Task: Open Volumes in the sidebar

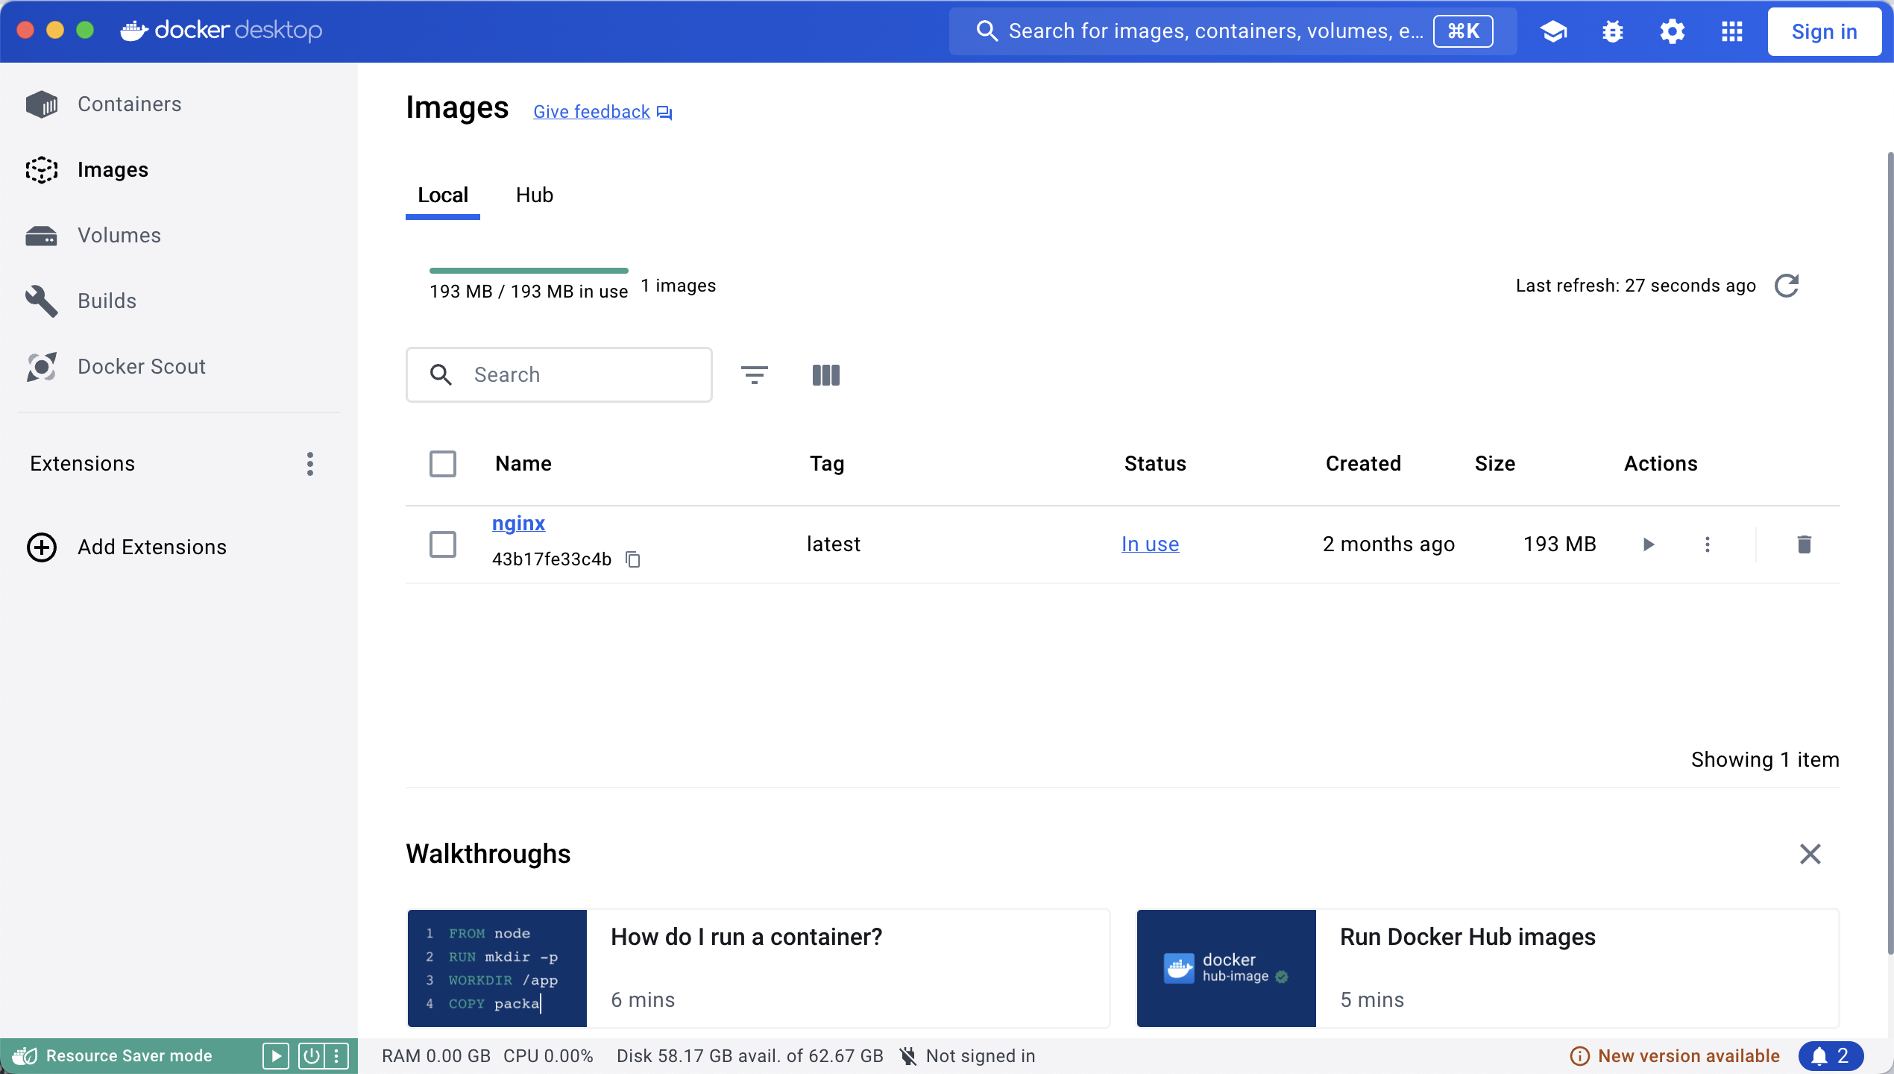Action: (x=119, y=236)
